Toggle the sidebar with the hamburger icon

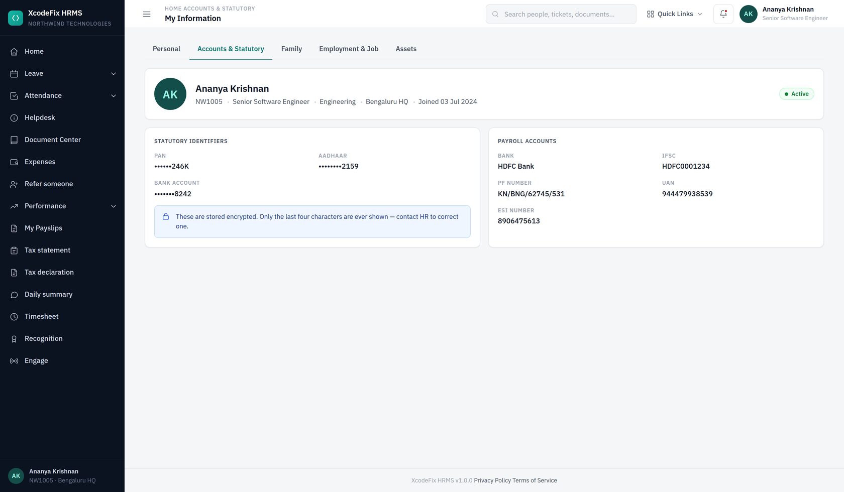click(x=147, y=14)
